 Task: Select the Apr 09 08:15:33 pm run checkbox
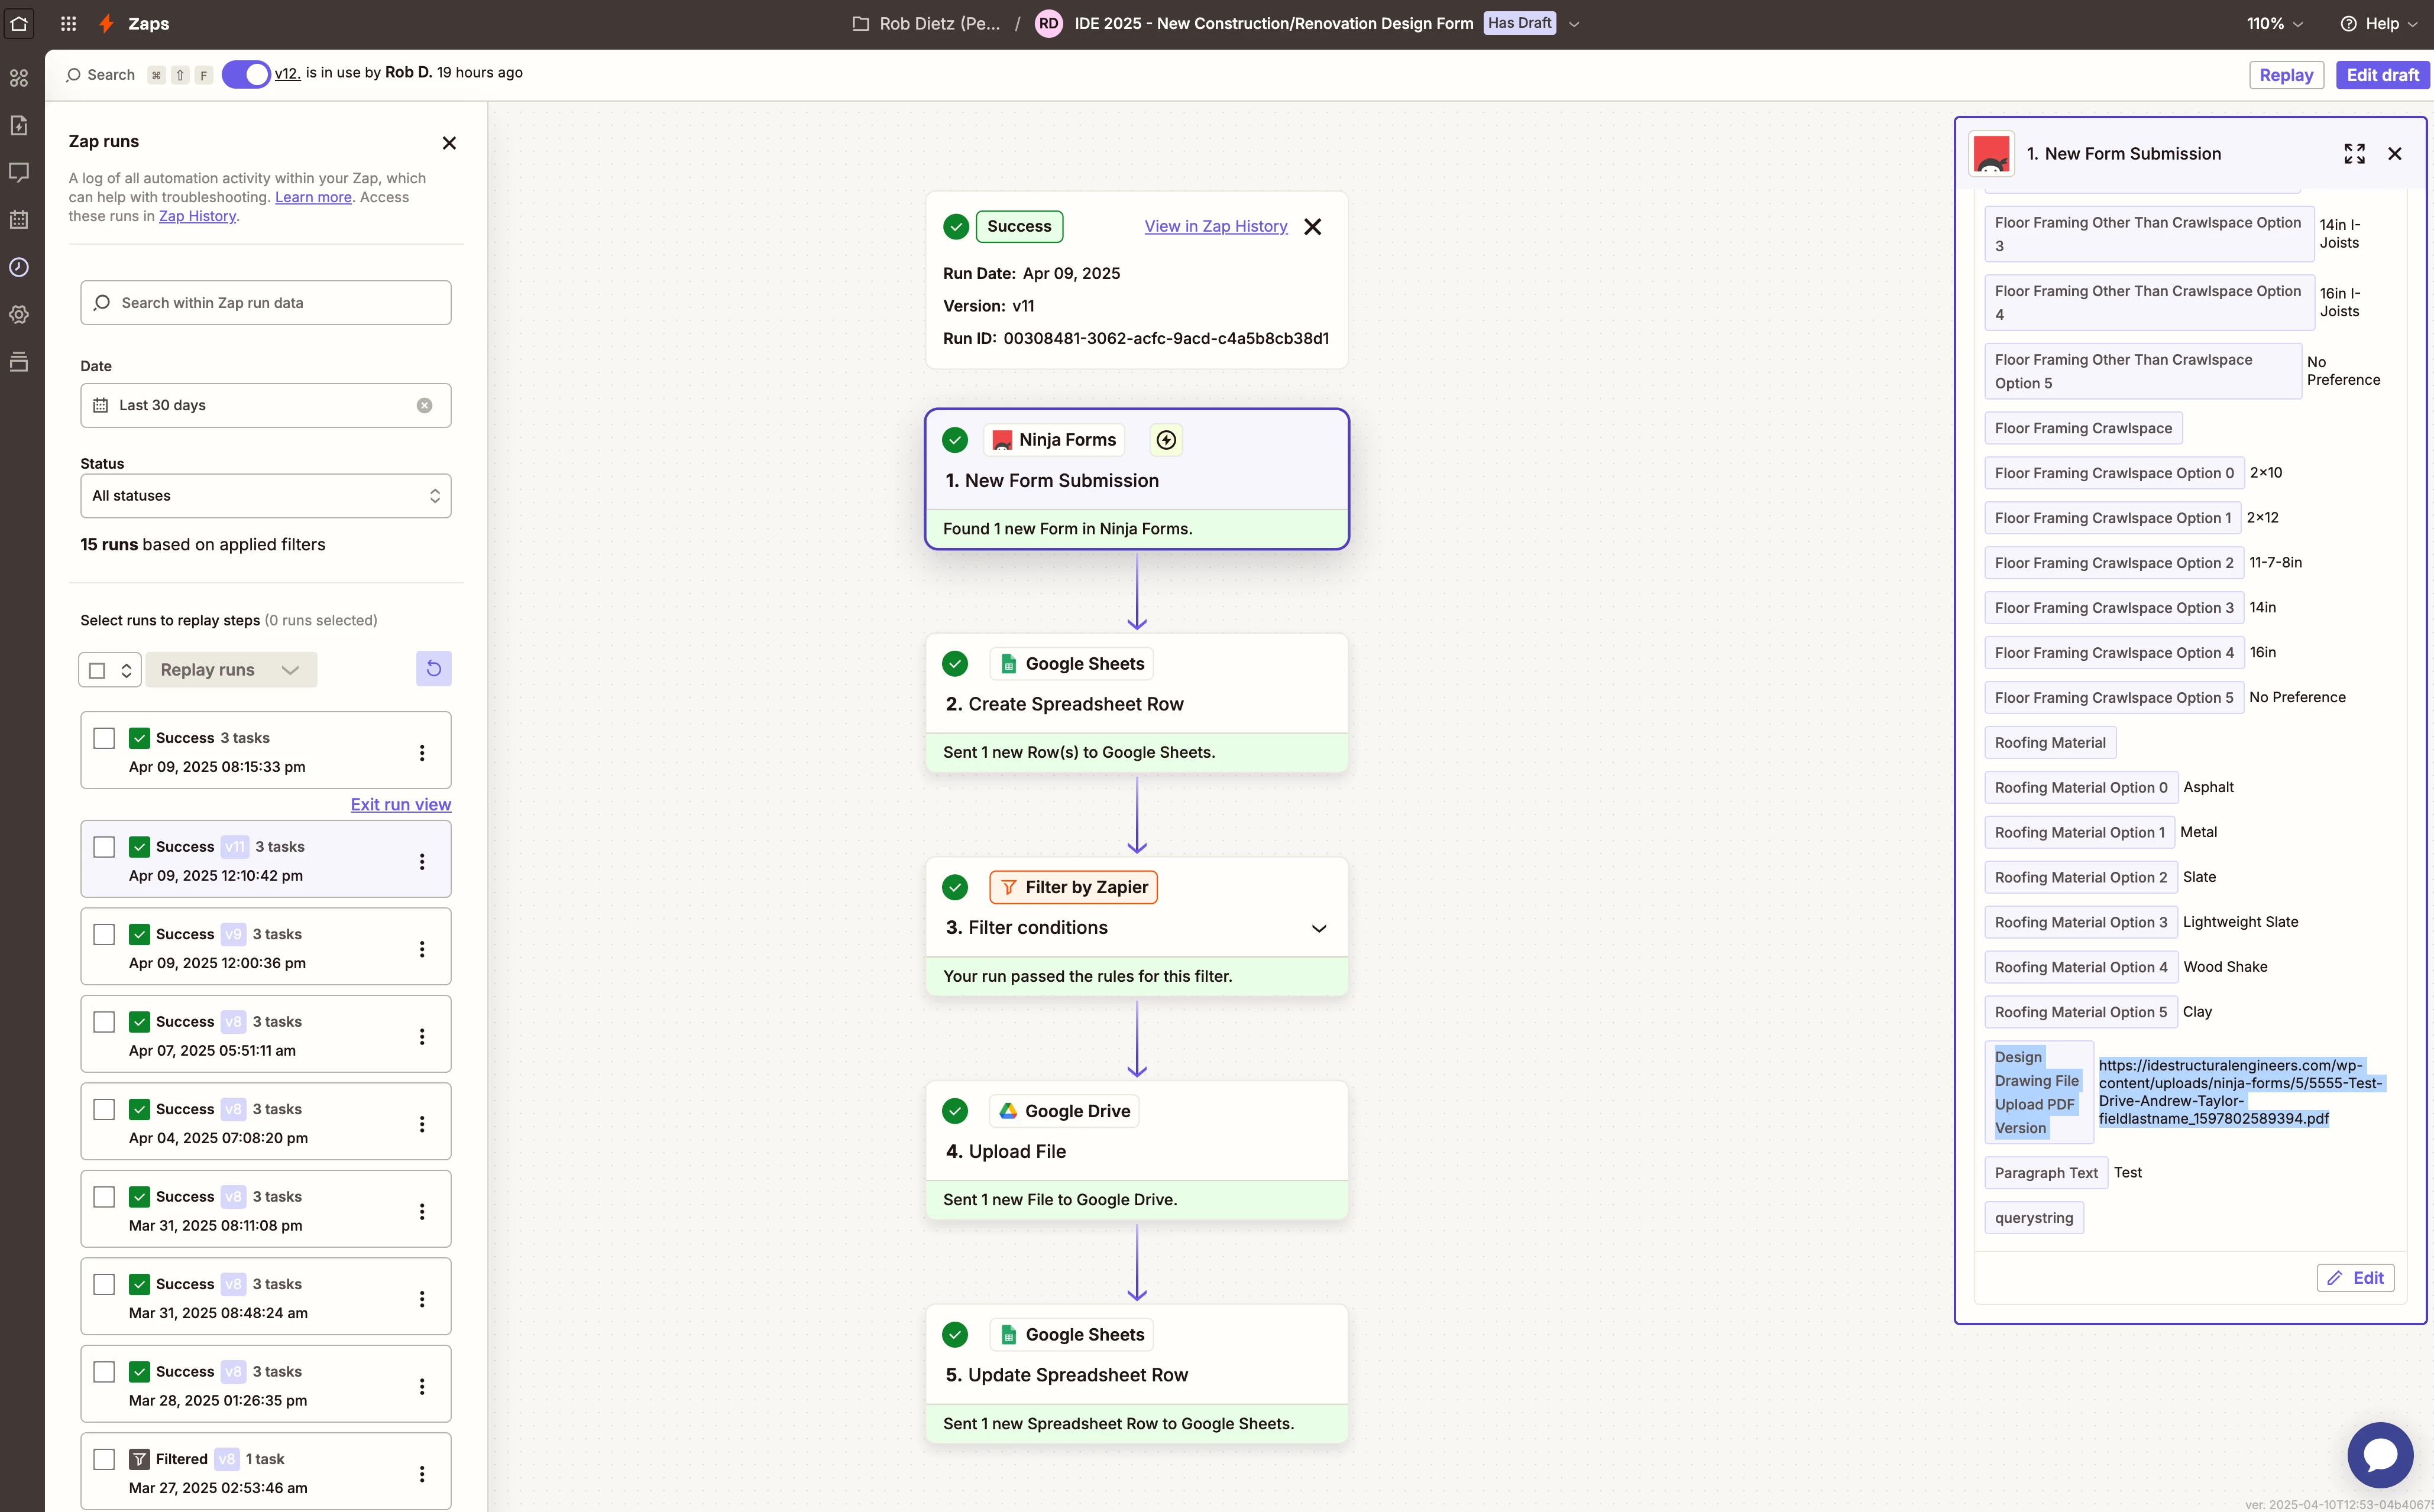coord(104,738)
